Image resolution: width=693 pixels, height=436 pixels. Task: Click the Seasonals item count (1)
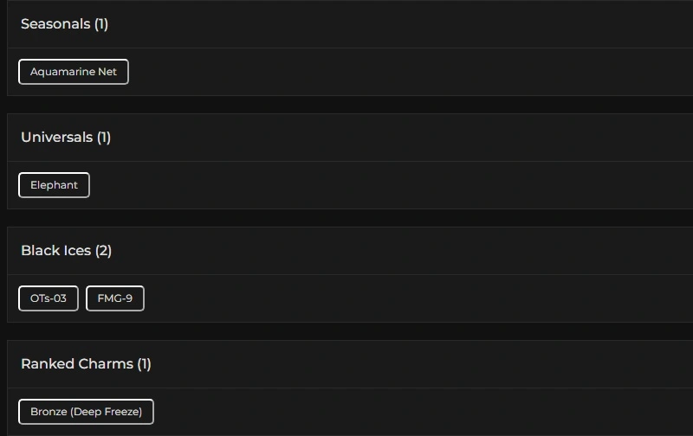pyautogui.click(x=101, y=24)
